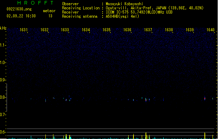Image resolution: width=218 pixels, height=139 pixels.
Task: Click the red meteor echo between 1639 and 1640
Action: click(205, 98)
